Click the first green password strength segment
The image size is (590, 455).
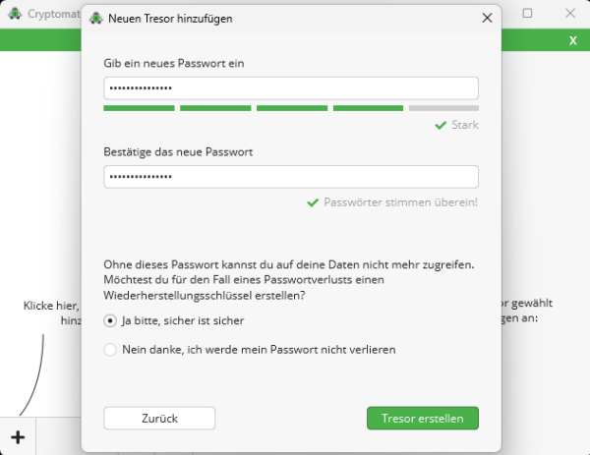click(x=139, y=108)
